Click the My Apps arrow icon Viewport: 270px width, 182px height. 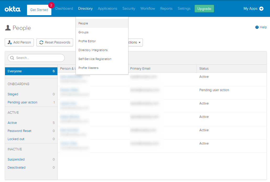261,9
